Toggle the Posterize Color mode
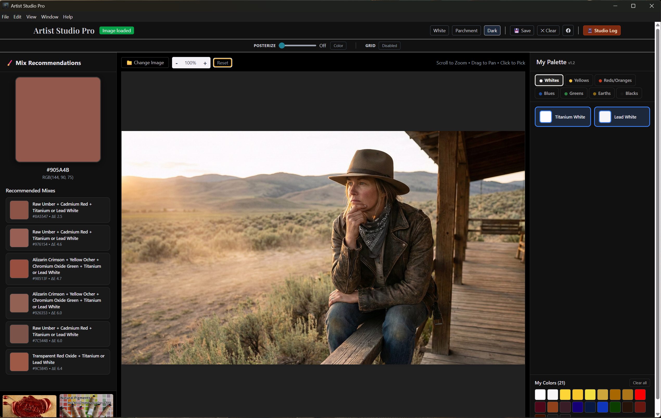 [338, 45]
